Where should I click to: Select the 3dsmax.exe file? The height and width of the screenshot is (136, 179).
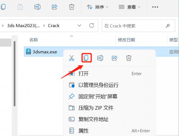pyautogui.click(x=45, y=52)
